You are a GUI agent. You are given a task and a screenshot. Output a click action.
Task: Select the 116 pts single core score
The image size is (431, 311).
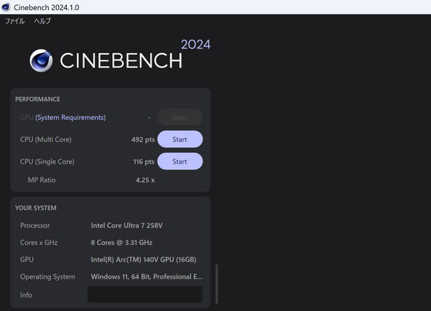[144, 162]
